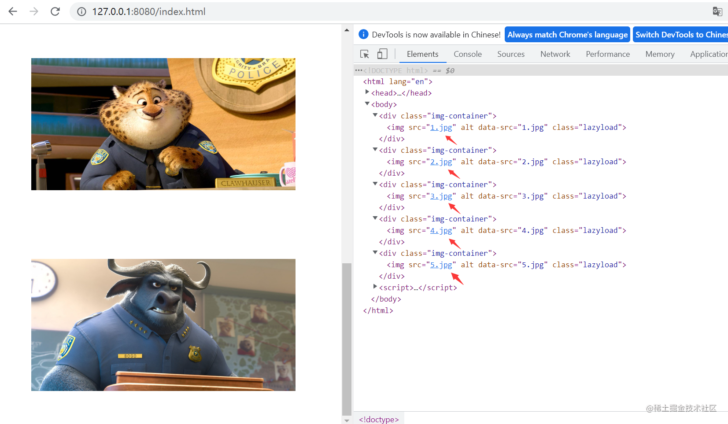Click Always match Chrome's language
Screen dimensions: 728x424
click(567, 34)
